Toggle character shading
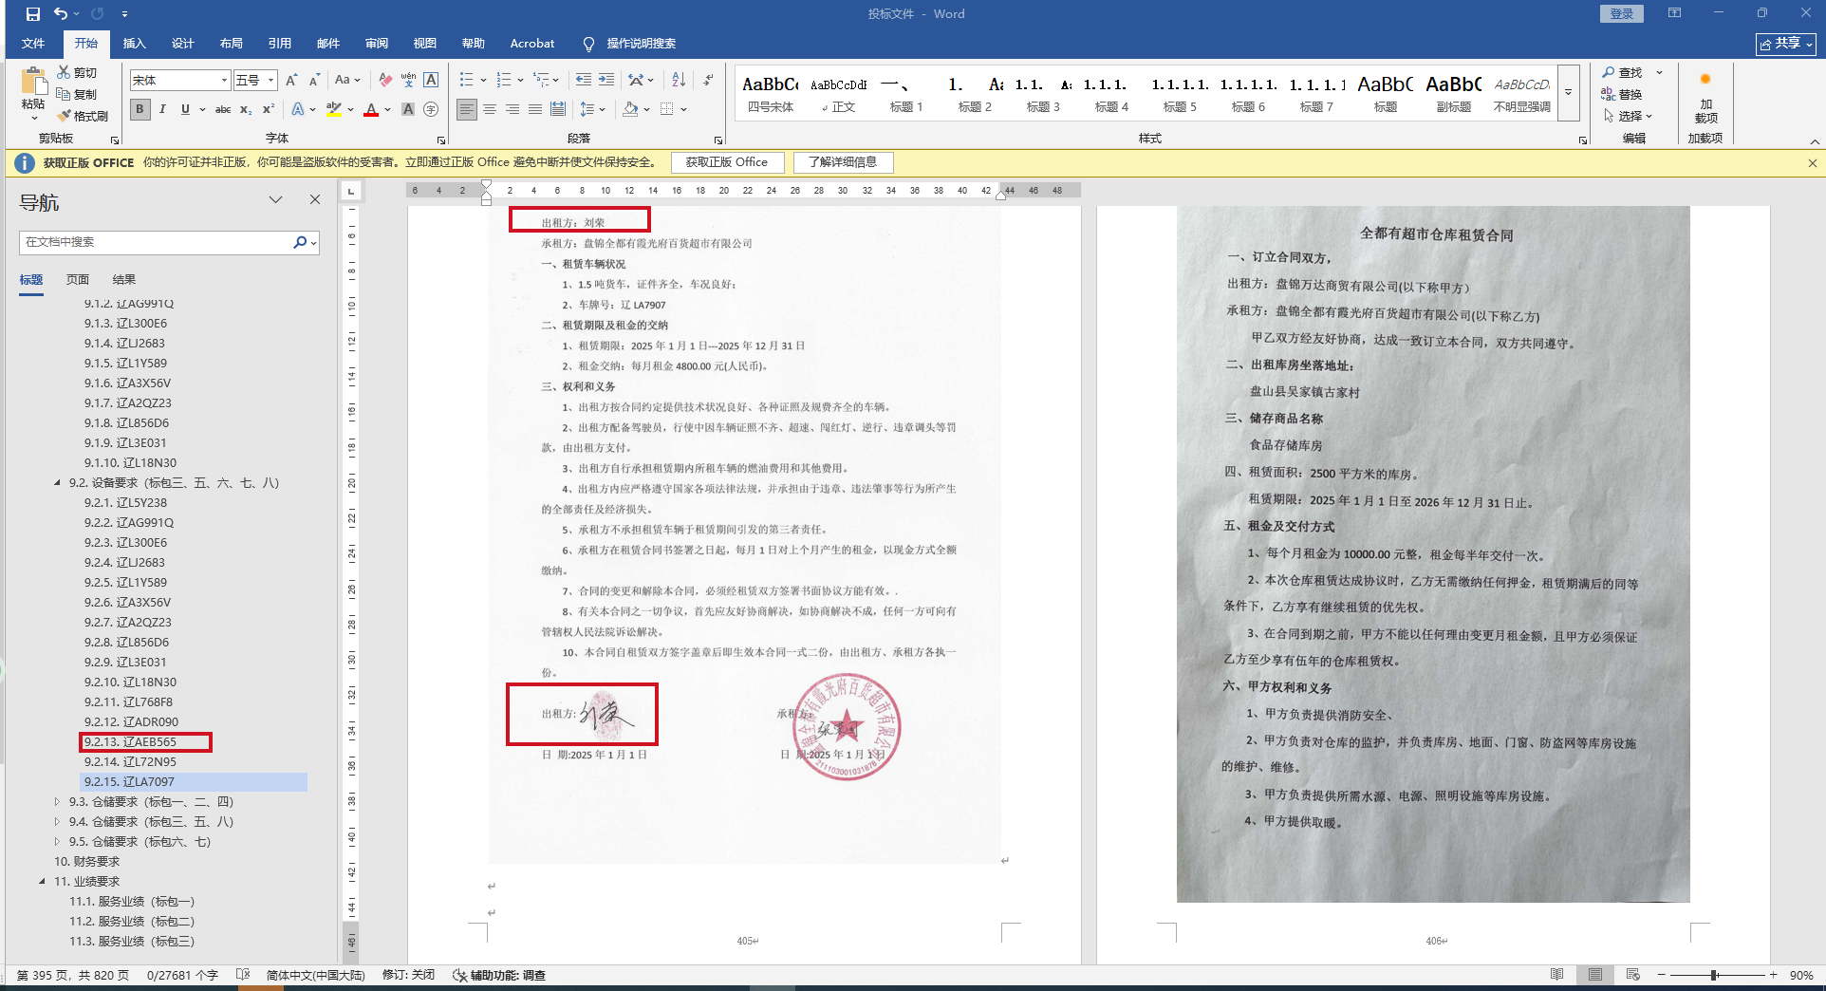 408,109
